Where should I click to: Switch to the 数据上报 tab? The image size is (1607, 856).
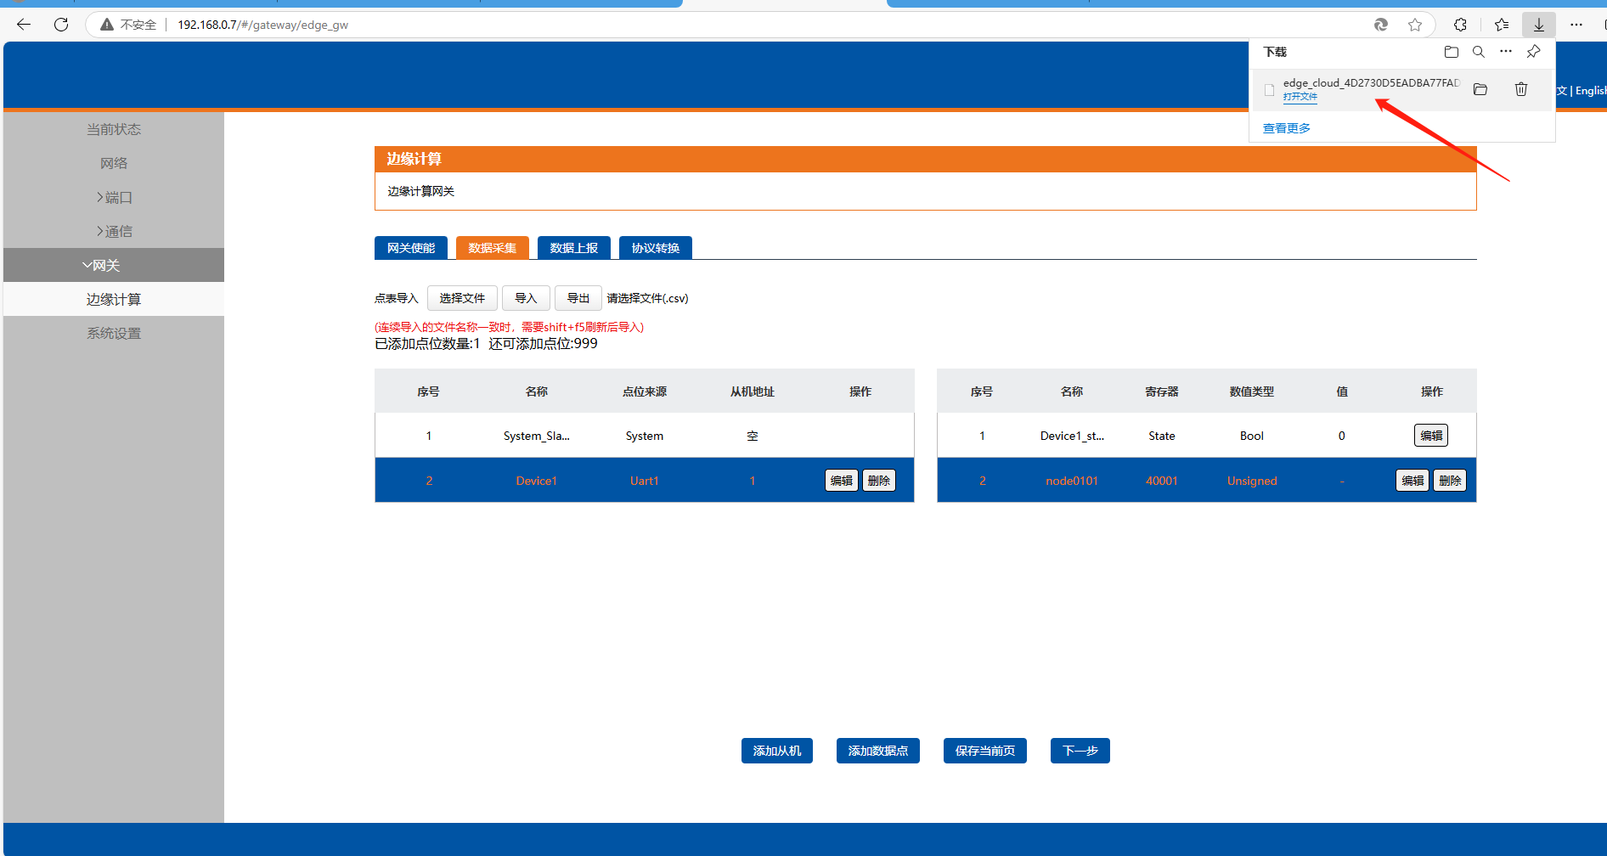573,248
